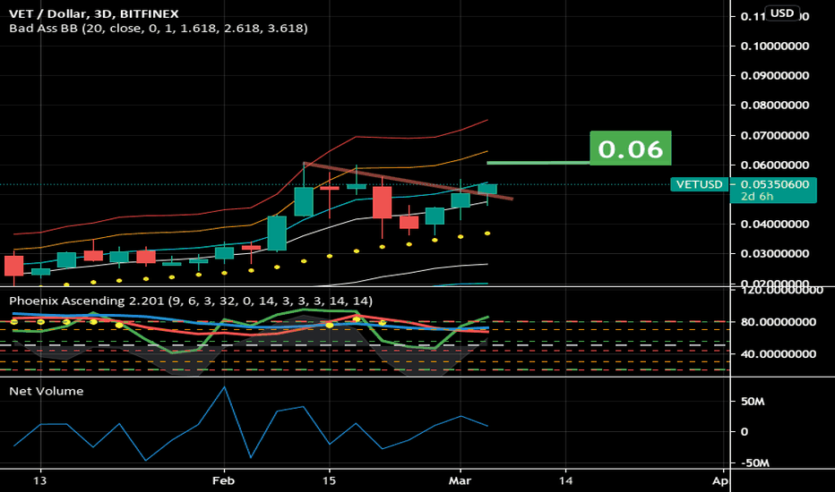Screen dimensions: 835x492
Task: Click the 0.03000000 price axis label
Action: [x=775, y=254]
